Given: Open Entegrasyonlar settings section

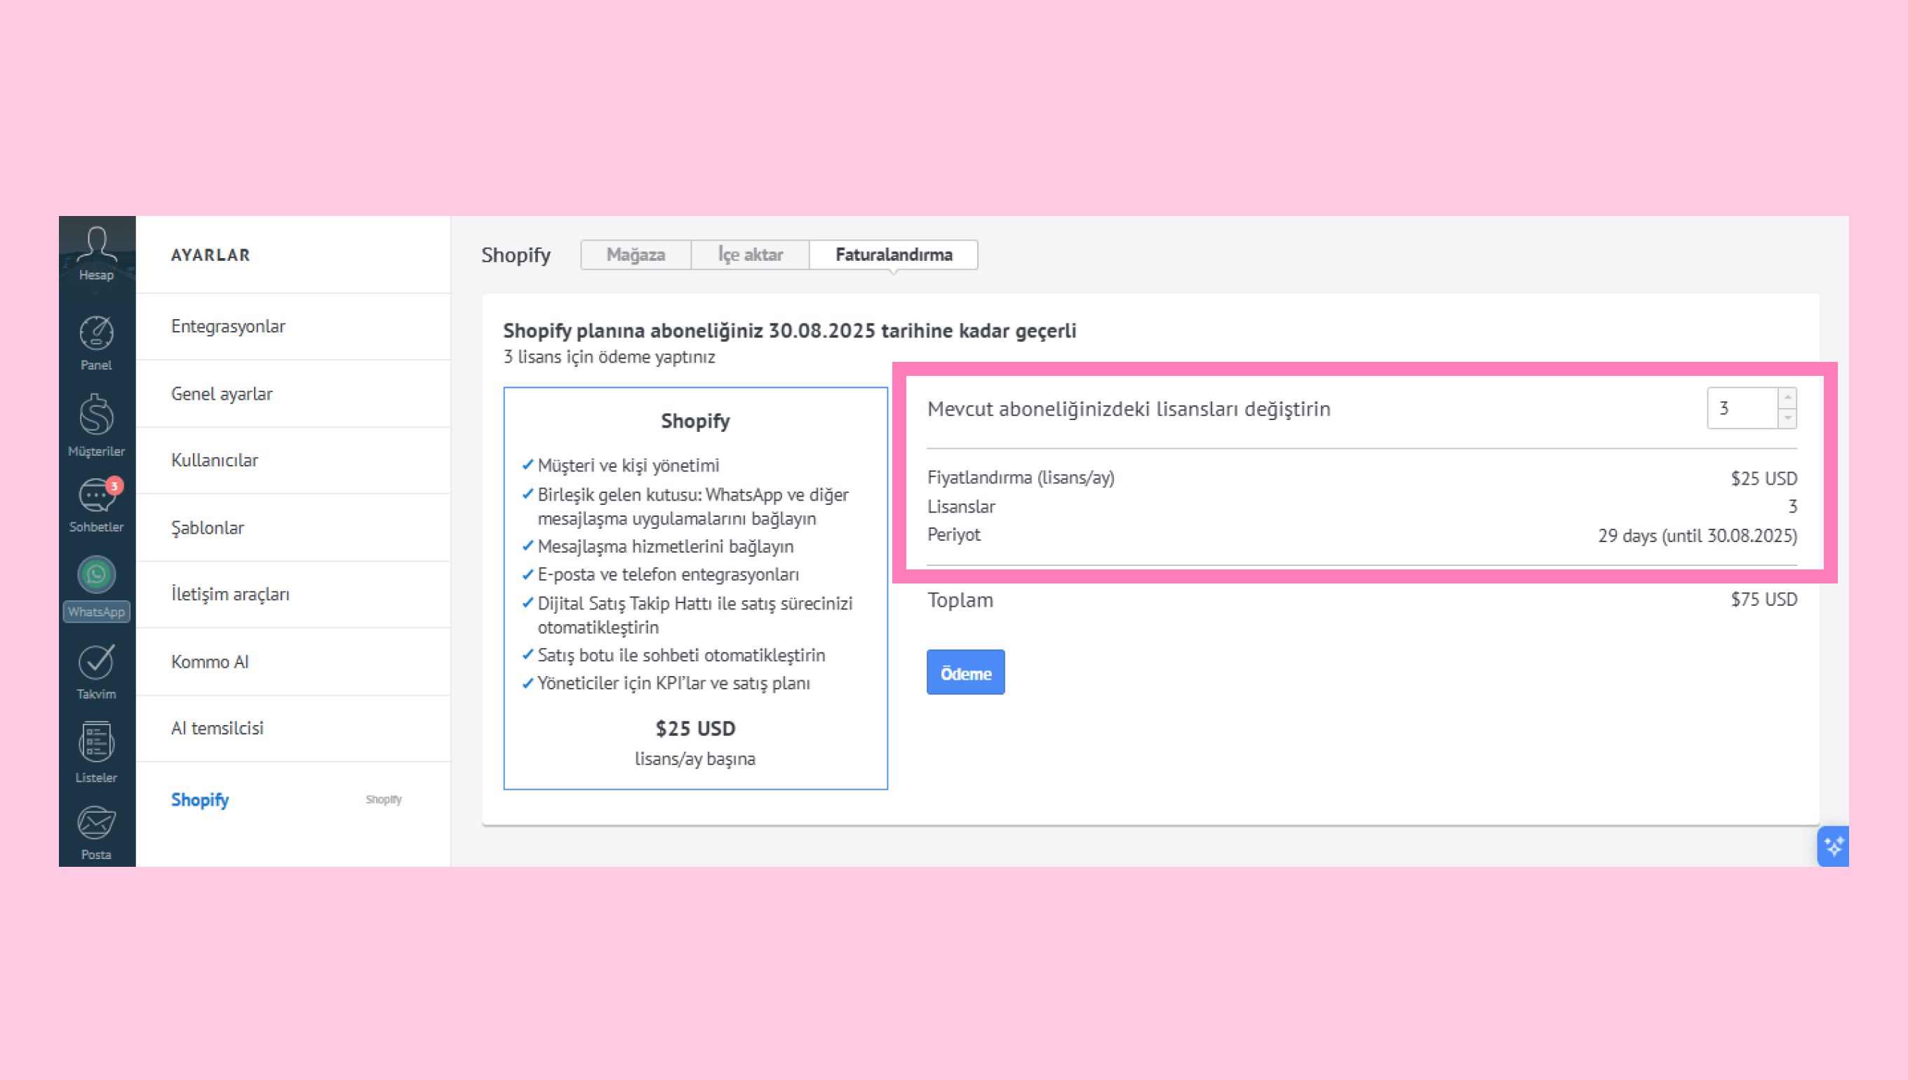Looking at the screenshot, I should coord(293,326).
